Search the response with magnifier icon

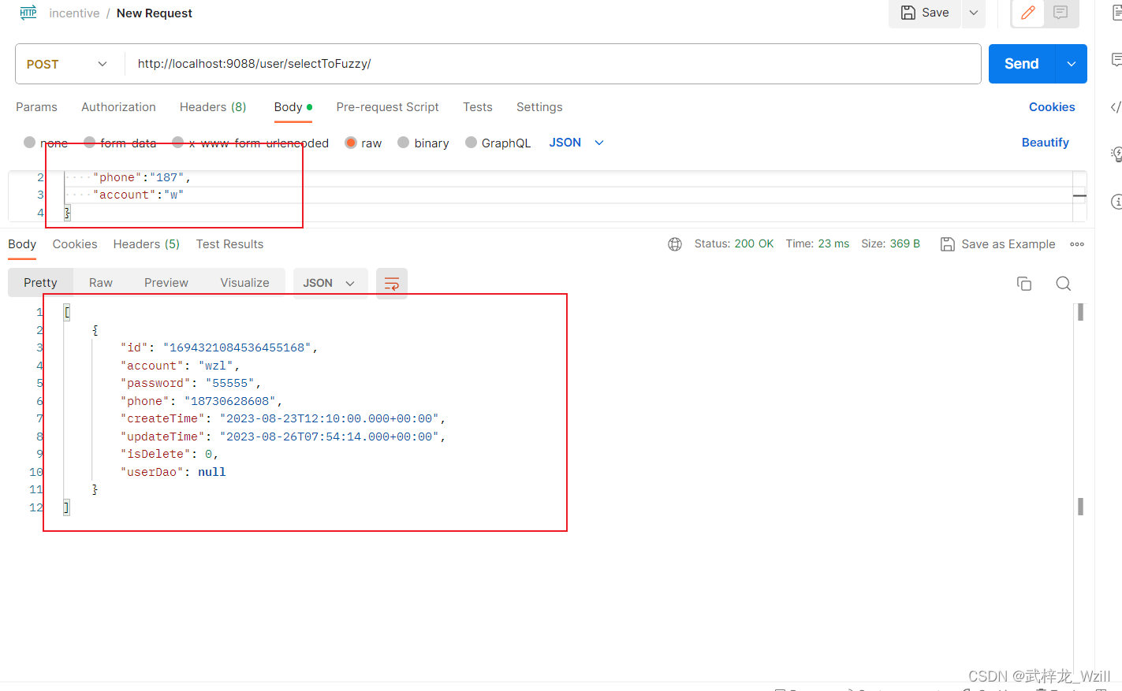click(1063, 284)
